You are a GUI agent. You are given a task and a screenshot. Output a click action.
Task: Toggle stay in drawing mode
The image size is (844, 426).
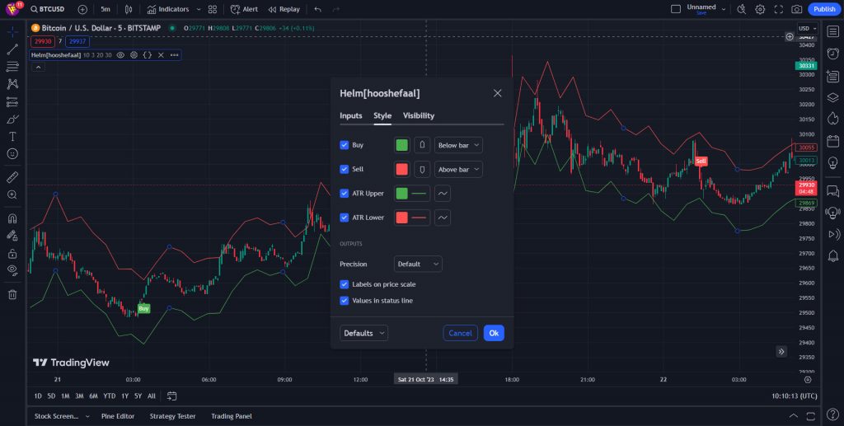coord(12,236)
